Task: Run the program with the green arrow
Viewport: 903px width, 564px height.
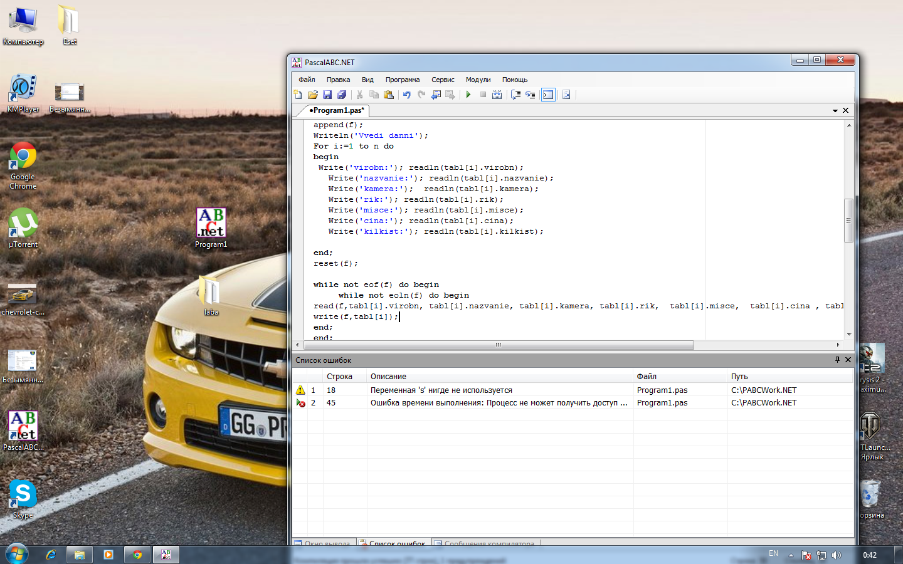Action: click(x=468, y=95)
